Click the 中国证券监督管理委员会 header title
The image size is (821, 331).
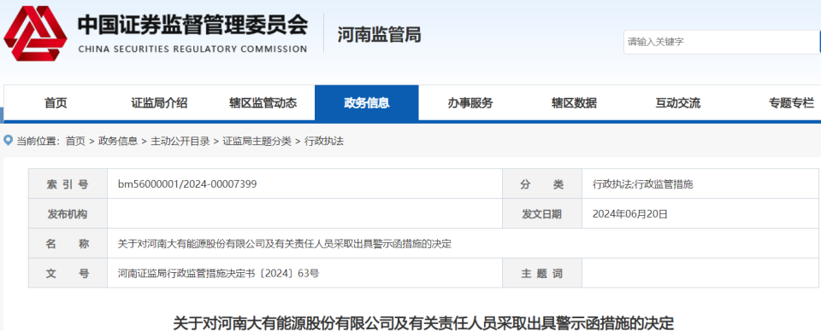192,25
